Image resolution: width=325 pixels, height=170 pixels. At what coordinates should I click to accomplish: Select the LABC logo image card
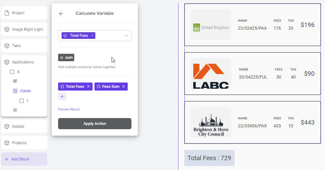211,74
